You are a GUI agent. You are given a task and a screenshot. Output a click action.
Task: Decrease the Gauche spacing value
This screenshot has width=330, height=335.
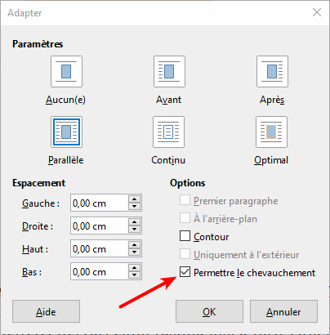[134, 207]
